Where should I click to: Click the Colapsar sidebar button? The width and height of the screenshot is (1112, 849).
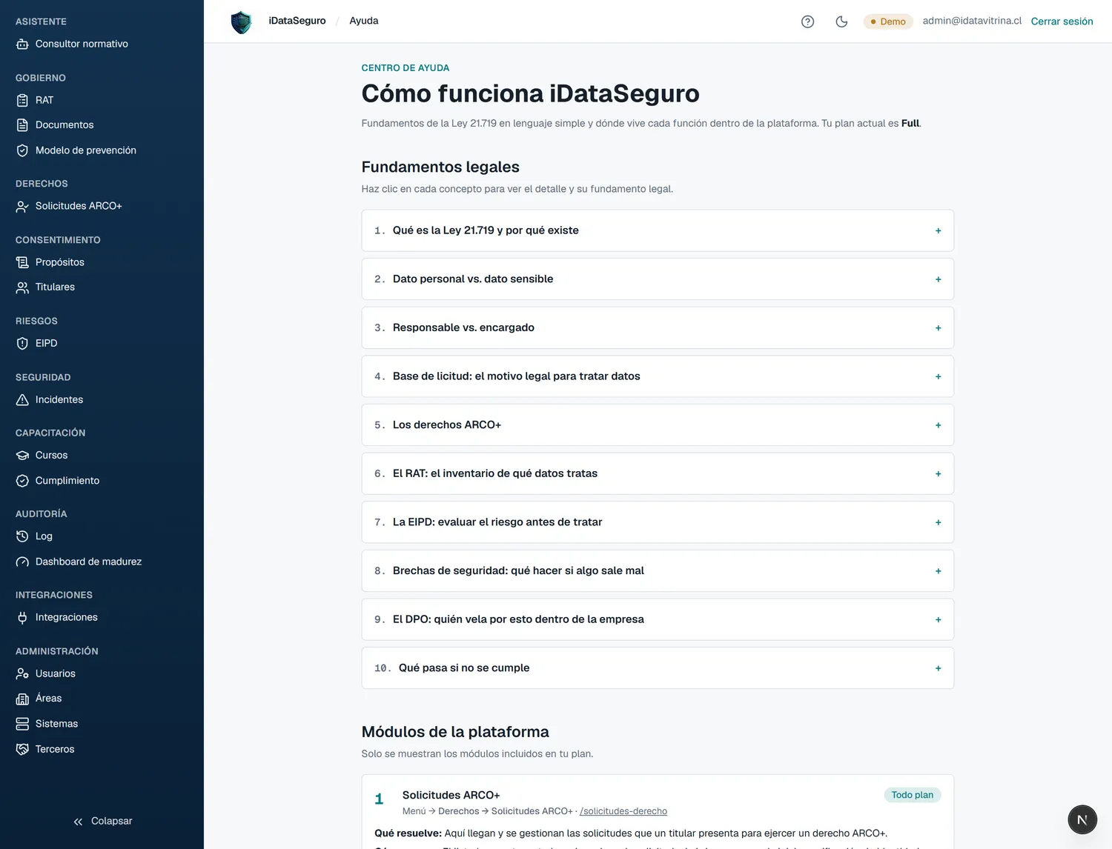pyautogui.click(x=102, y=822)
